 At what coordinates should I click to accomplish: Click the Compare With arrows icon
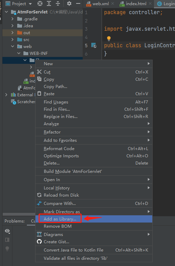pos(39,203)
